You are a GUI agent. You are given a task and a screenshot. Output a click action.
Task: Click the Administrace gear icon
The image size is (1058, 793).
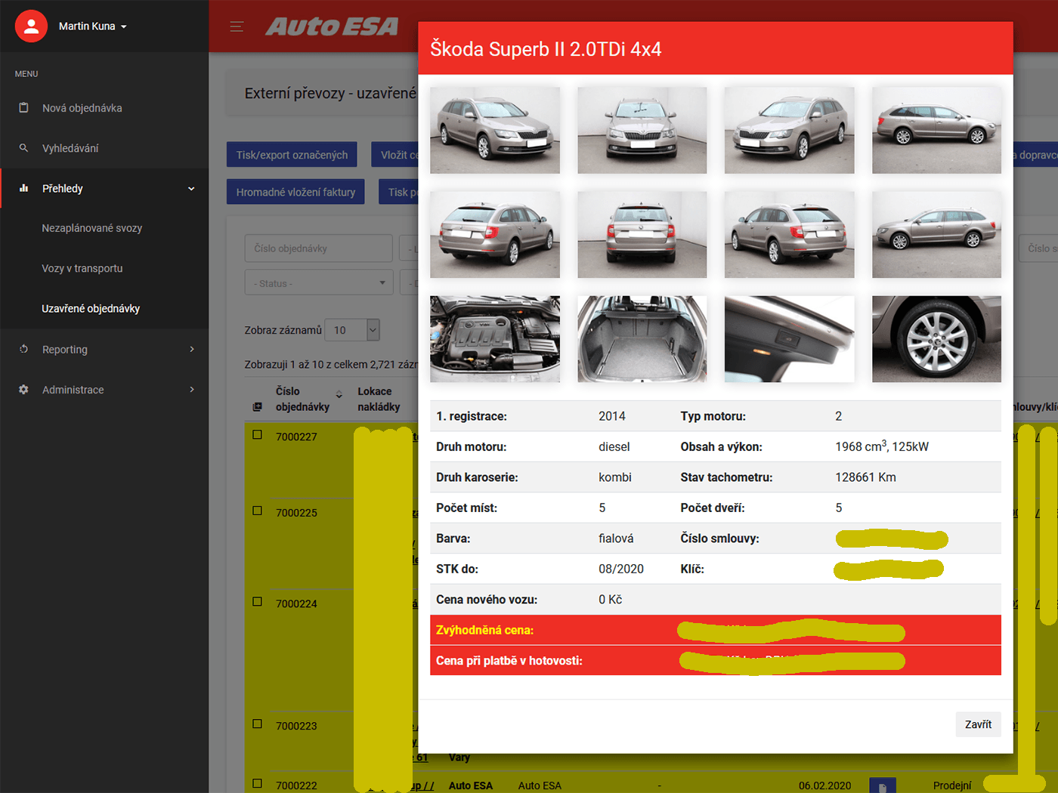pyautogui.click(x=23, y=390)
